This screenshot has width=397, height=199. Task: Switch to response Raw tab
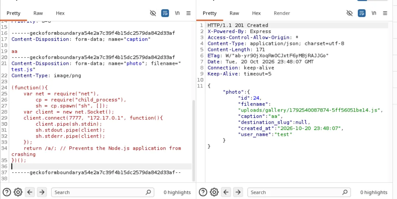pyautogui.click(x=235, y=13)
